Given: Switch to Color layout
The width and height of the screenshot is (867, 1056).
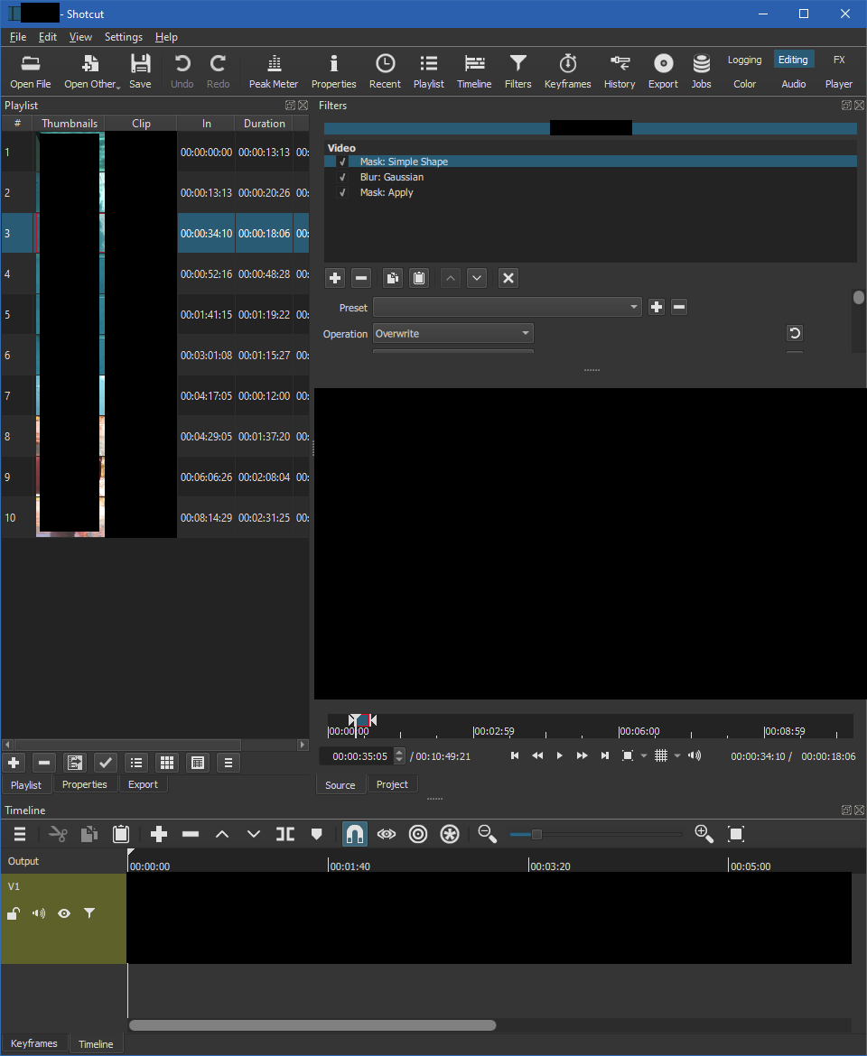Looking at the screenshot, I should point(744,84).
